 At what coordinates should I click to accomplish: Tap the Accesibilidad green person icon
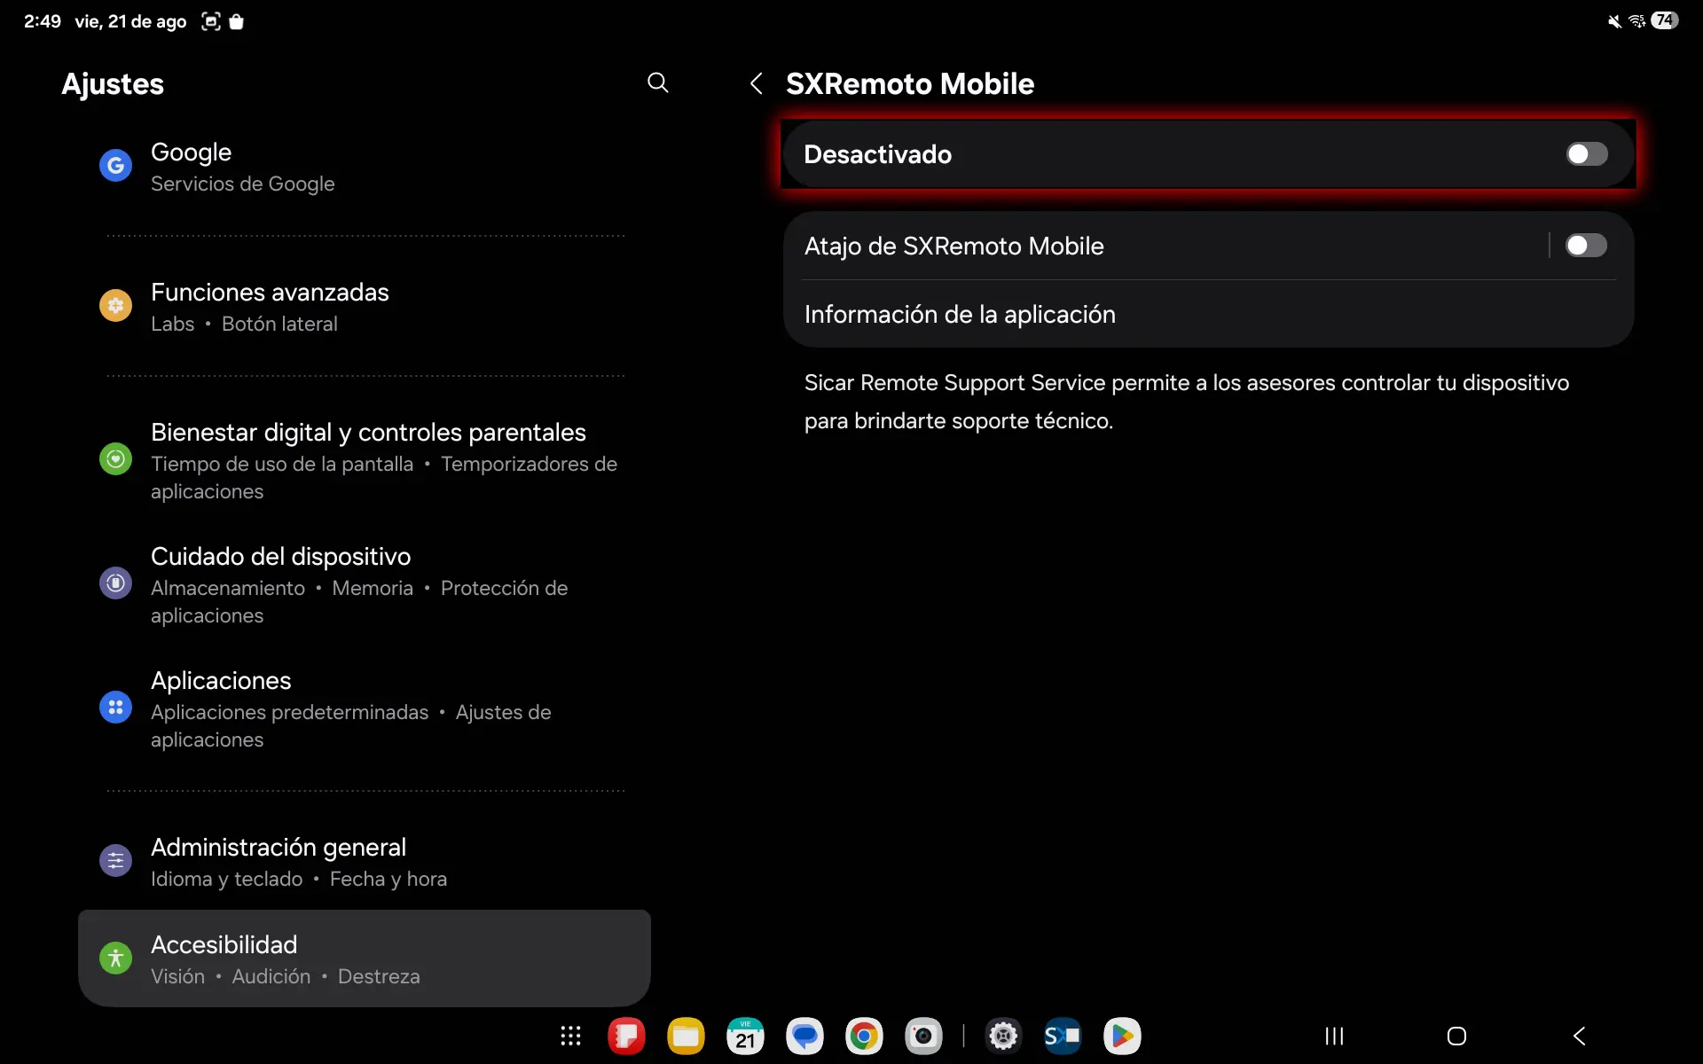point(115,958)
